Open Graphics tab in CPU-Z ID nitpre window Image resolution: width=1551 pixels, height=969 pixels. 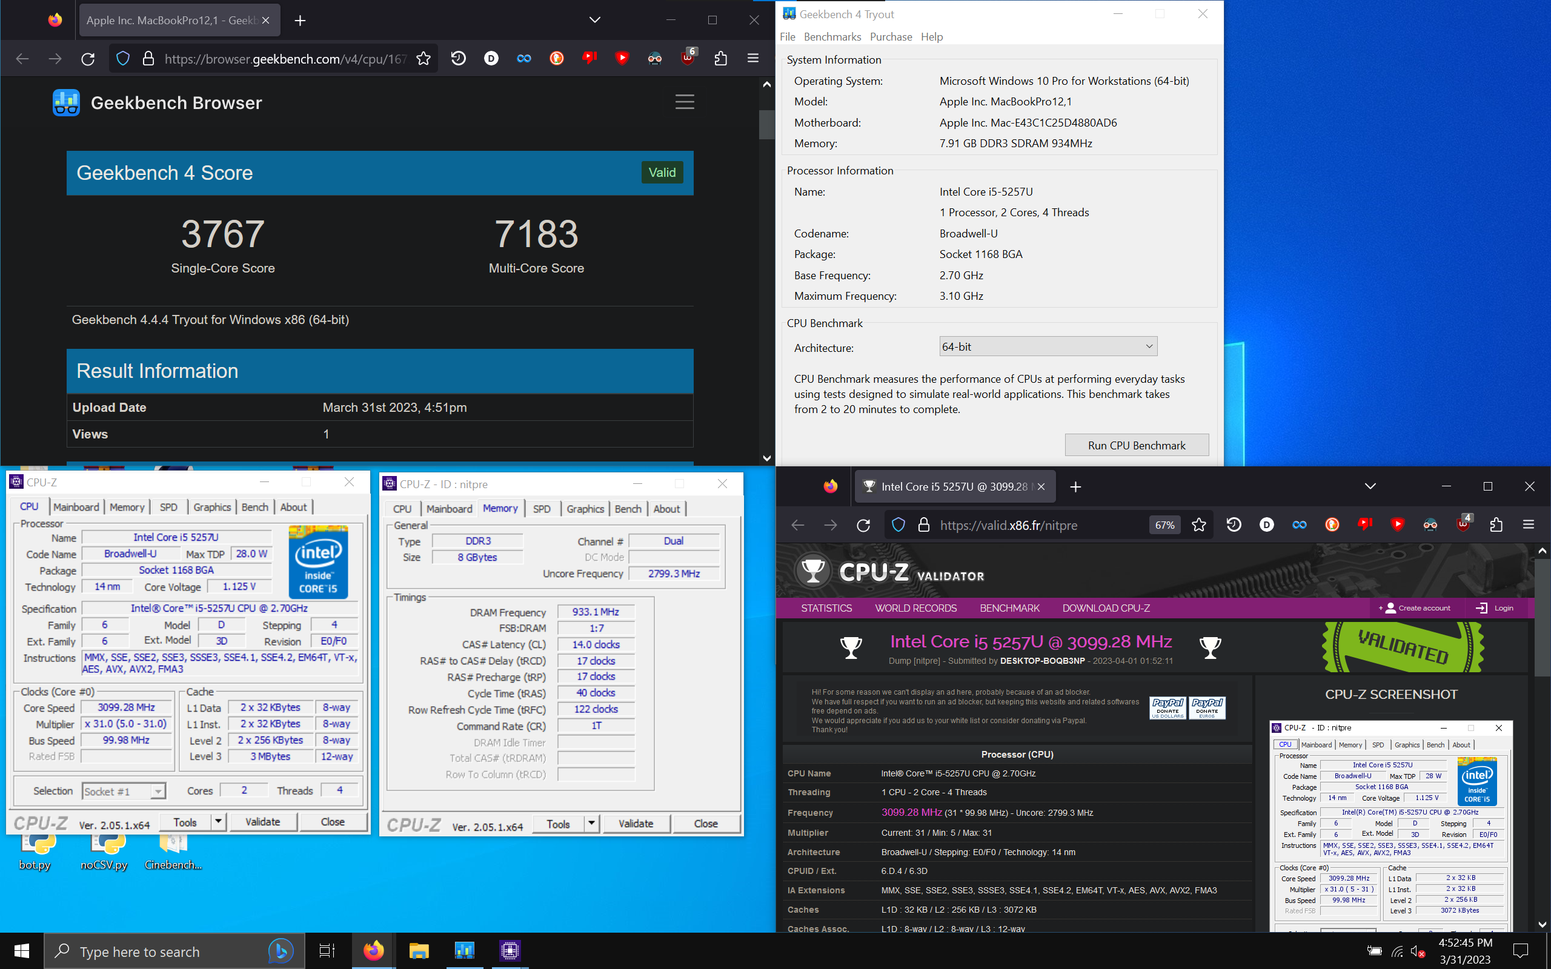click(x=585, y=509)
